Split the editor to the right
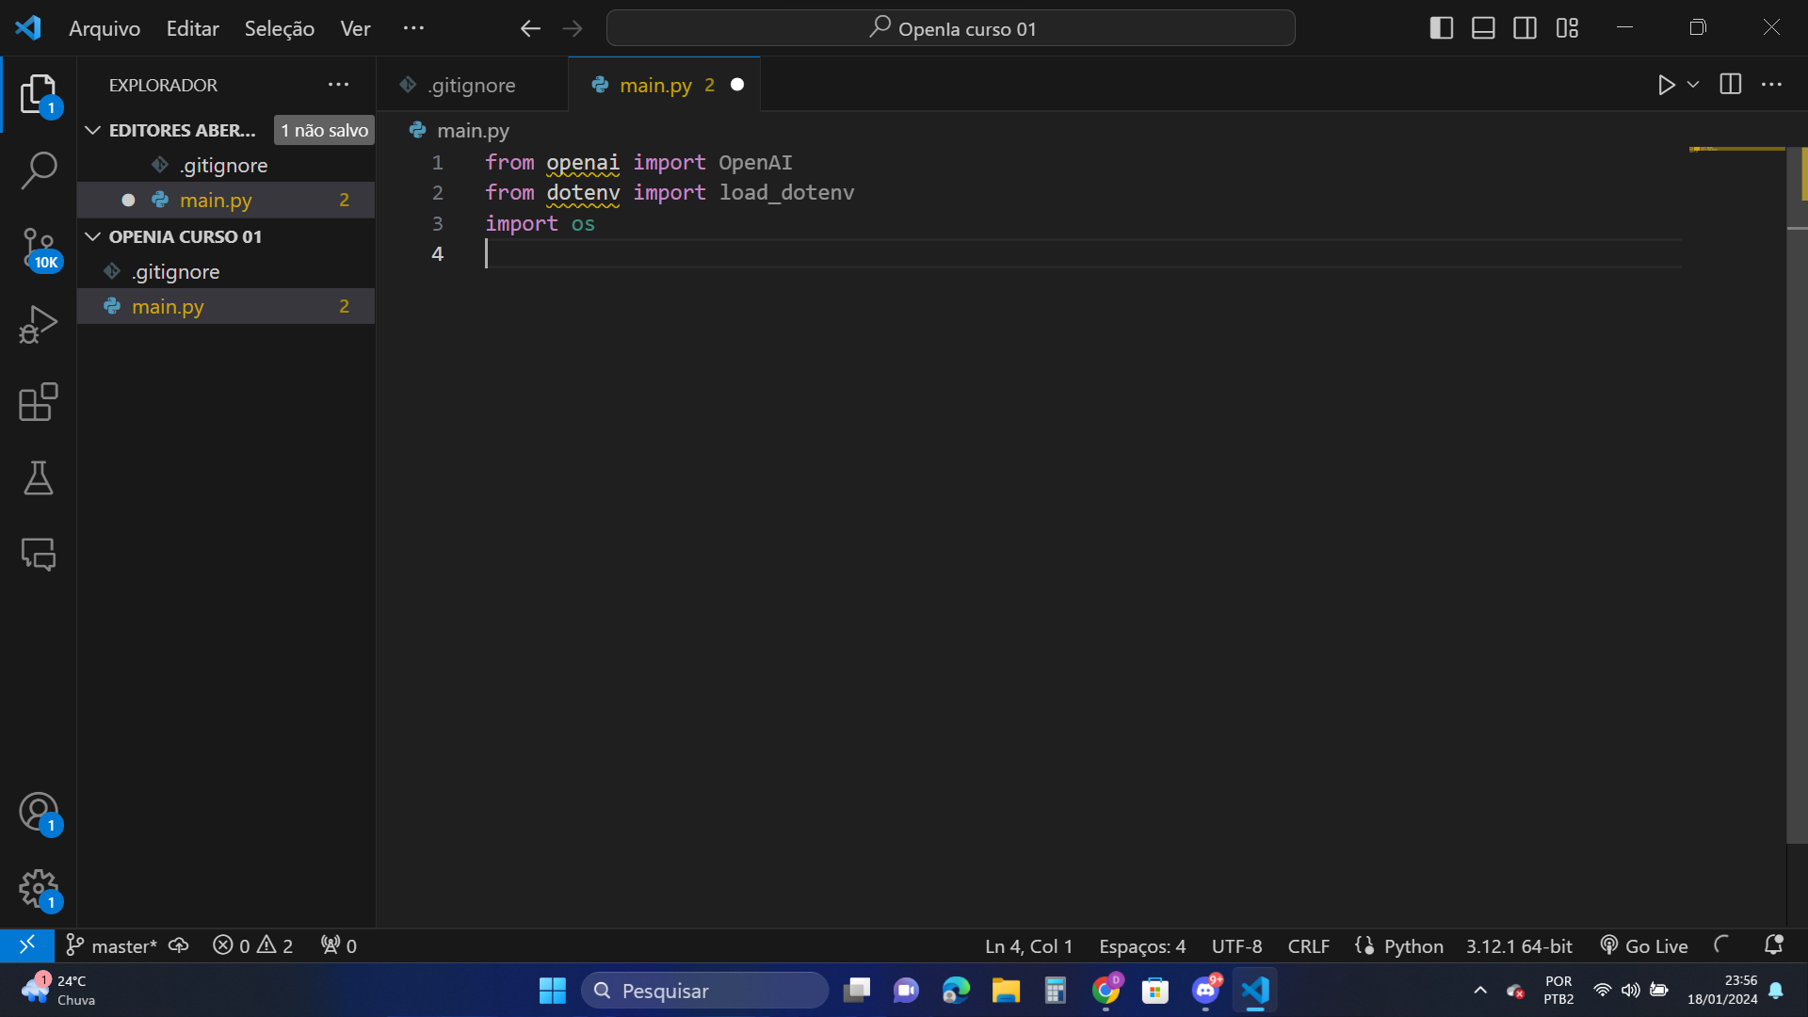This screenshot has height=1017, width=1808. click(x=1731, y=85)
